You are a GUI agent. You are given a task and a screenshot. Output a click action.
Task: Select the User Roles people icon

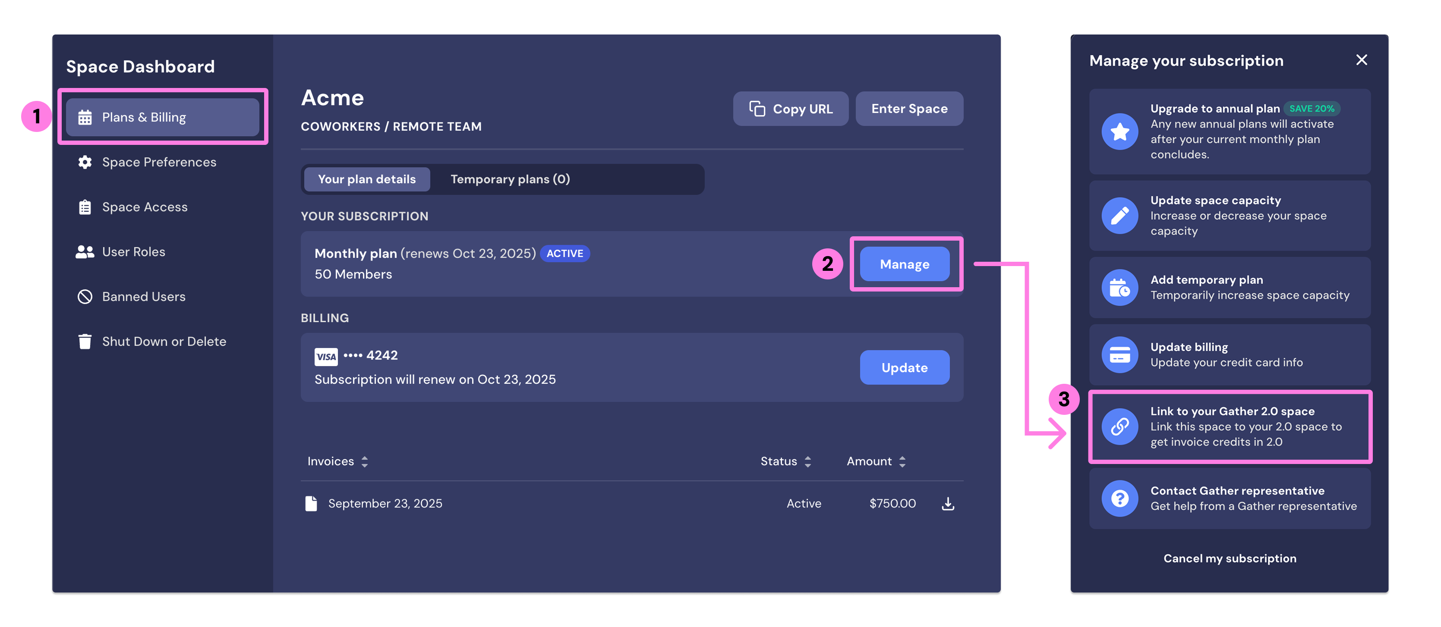click(x=85, y=251)
